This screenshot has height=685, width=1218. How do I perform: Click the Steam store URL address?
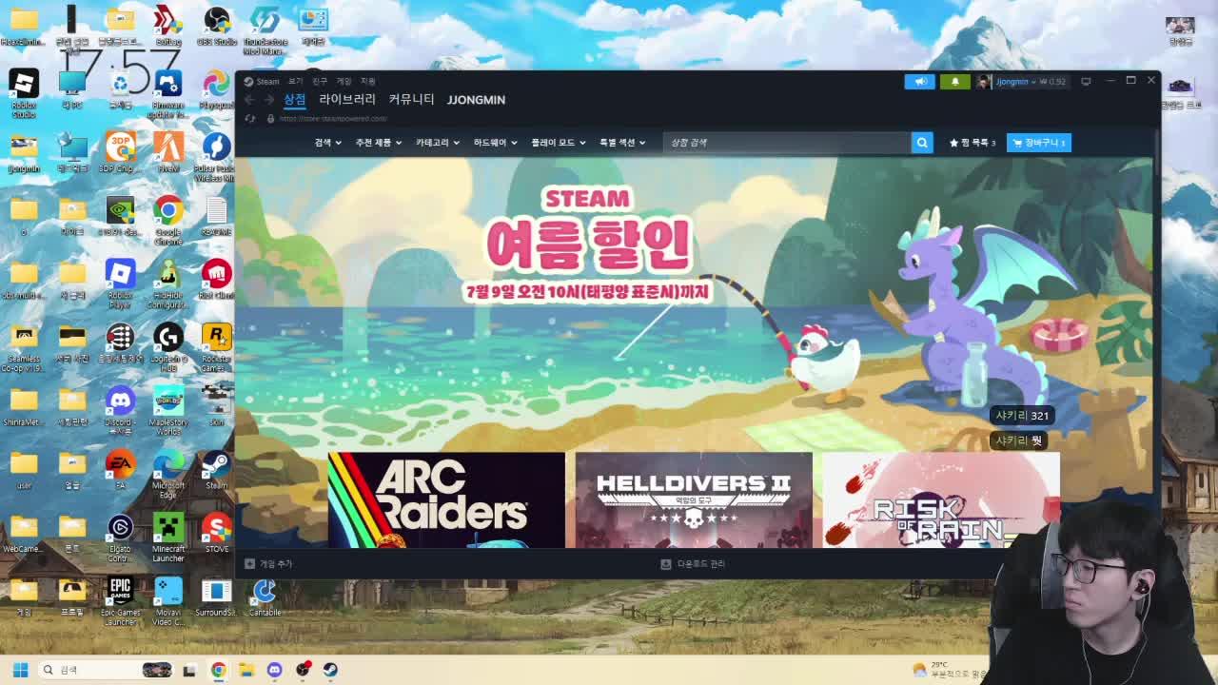point(333,119)
